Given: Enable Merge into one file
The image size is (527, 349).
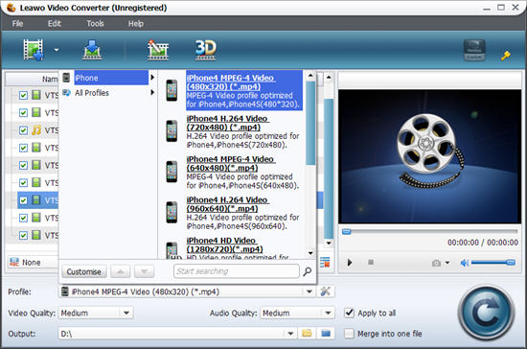Looking at the screenshot, I should tap(349, 334).
